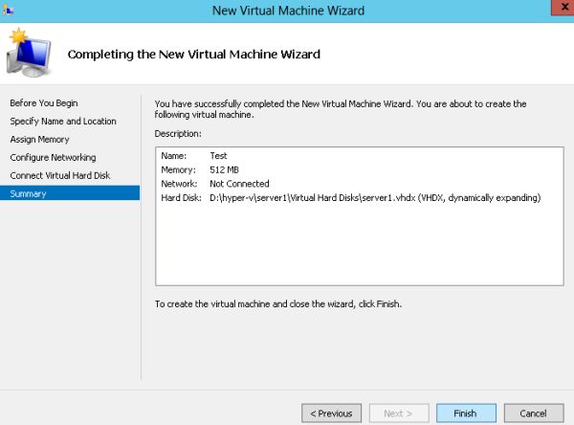574x425 pixels.
Task: Open the Specify Name and Location step
Action: (x=63, y=122)
